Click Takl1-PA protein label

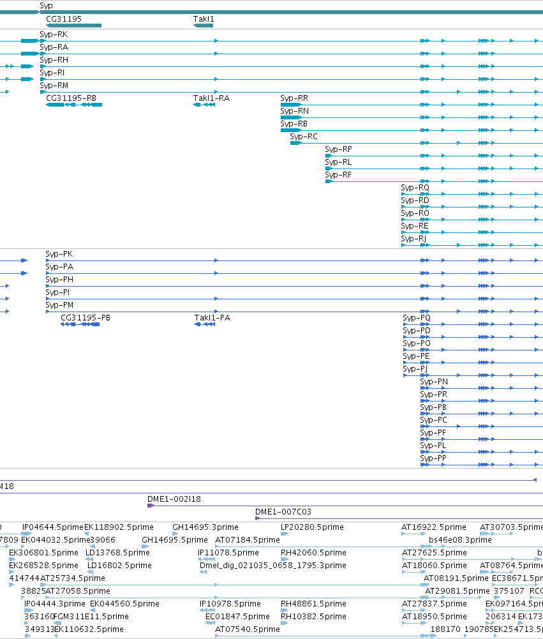212,317
